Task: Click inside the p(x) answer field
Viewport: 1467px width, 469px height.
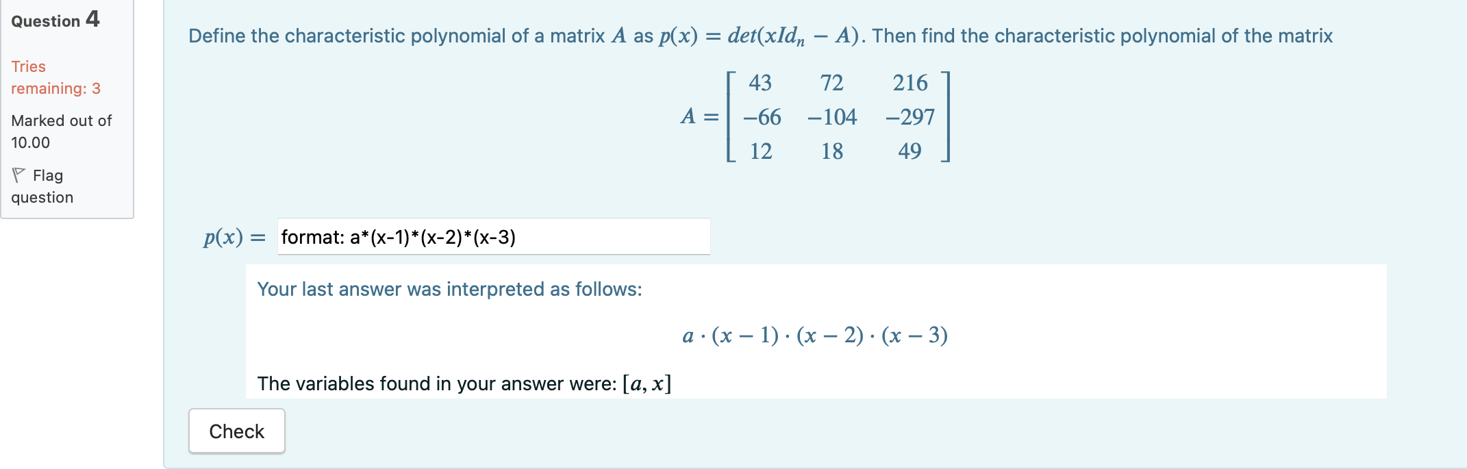Action: pos(493,238)
